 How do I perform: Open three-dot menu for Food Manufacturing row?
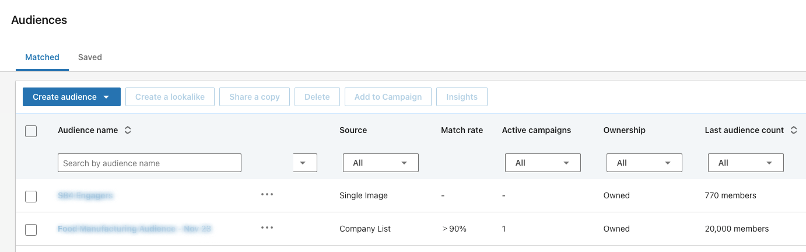click(x=267, y=228)
